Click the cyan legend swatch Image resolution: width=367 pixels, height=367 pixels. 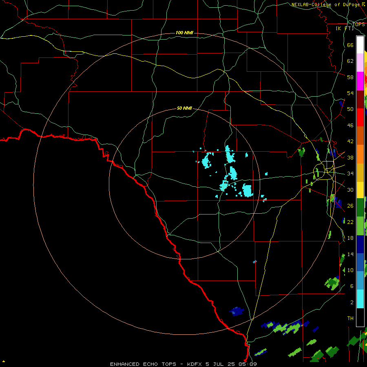(360, 299)
